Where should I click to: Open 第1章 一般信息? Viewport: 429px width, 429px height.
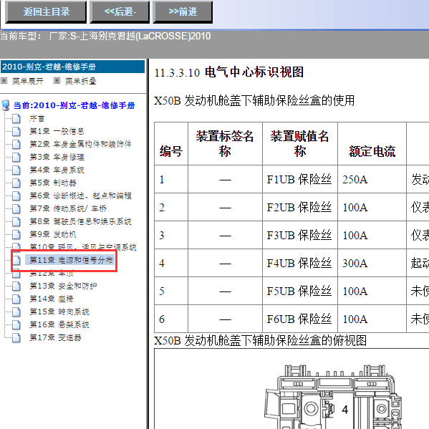[x=57, y=131]
